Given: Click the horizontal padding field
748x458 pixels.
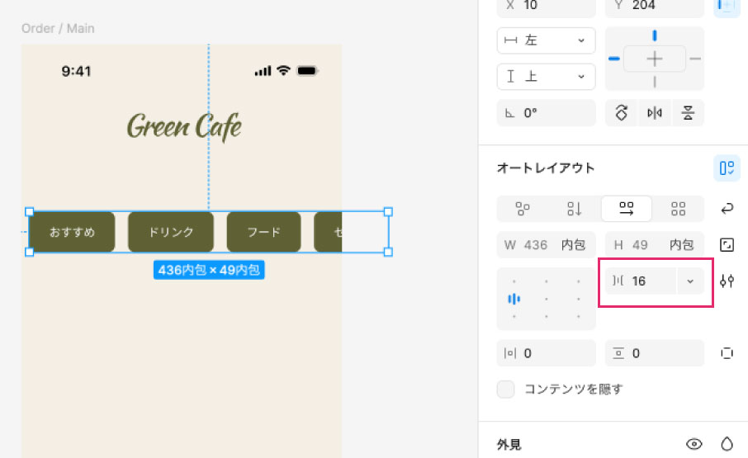Looking at the screenshot, I should click(x=547, y=353).
